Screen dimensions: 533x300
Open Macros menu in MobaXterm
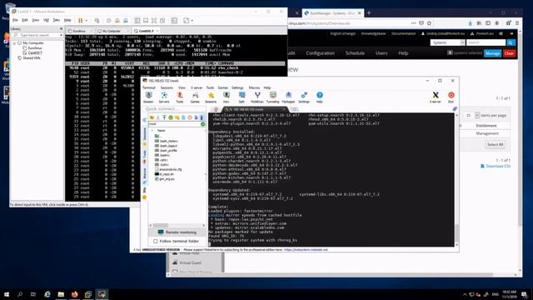click(x=254, y=87)
